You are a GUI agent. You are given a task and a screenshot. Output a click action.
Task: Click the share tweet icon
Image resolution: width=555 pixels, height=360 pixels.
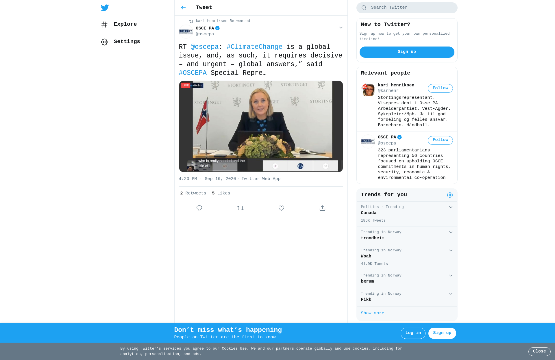tap(322, 208)
